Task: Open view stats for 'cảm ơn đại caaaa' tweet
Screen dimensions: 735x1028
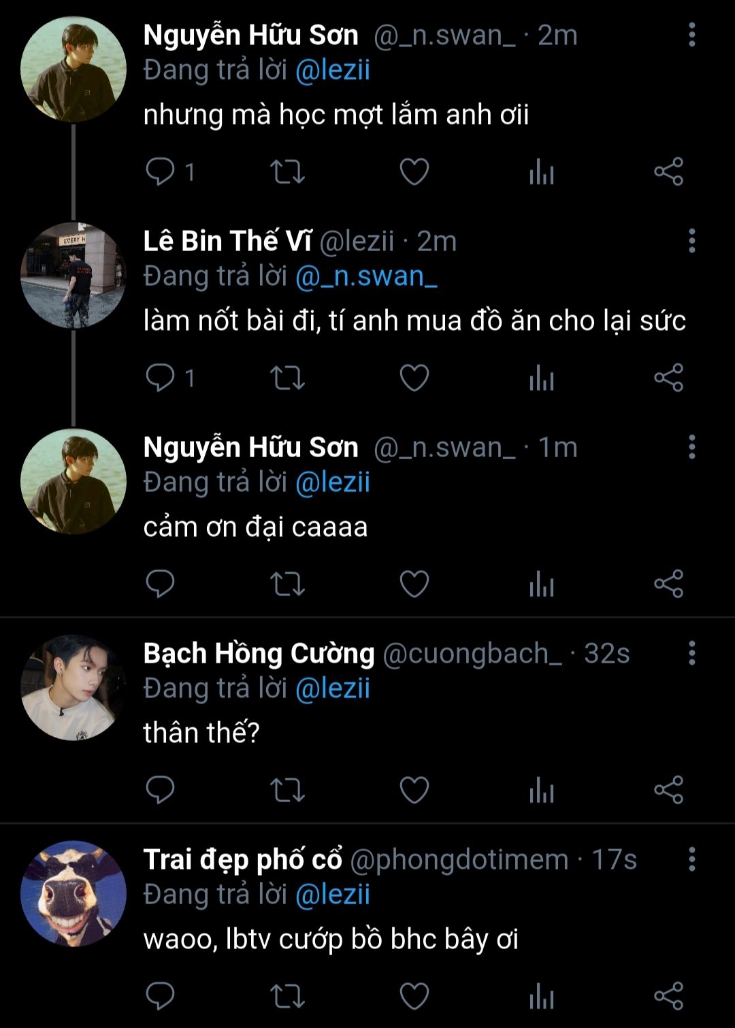Action: (542, 584)
